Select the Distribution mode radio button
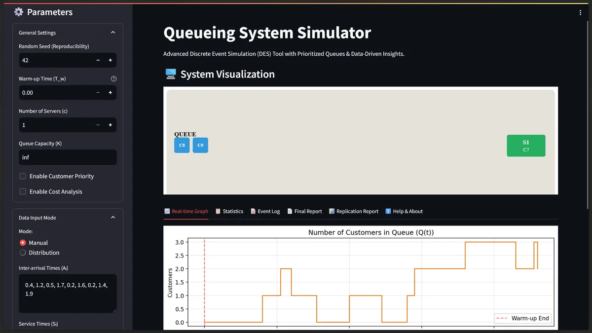Screen dimensions: 592x333 point(23,253)
